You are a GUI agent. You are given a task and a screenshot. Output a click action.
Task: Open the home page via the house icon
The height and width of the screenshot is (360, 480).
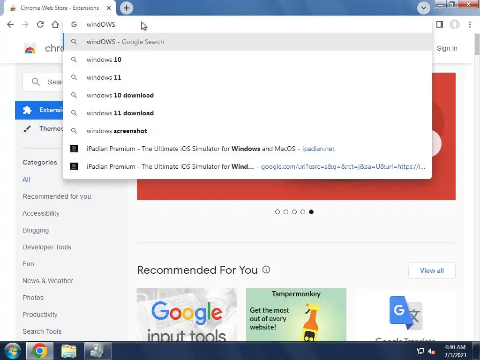point(55,24)
